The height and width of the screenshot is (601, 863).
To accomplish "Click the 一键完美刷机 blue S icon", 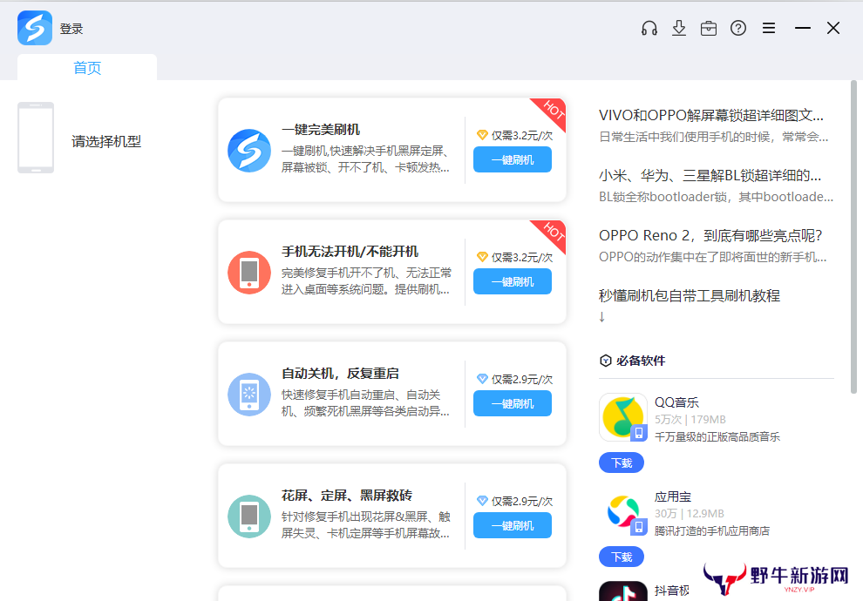I will 249,151.
